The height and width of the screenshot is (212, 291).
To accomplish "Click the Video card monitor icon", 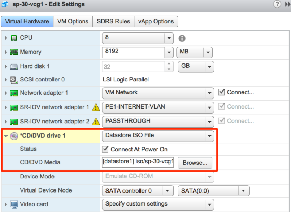I will (x=14, y=204).
